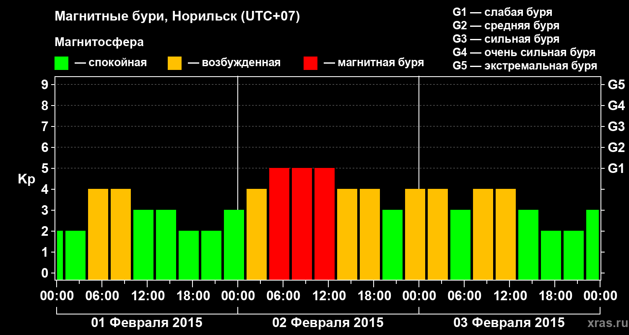Click the narrow green bar at chart start
The height and width of the screenshot is (335, 629).
[x=60, y=255]
